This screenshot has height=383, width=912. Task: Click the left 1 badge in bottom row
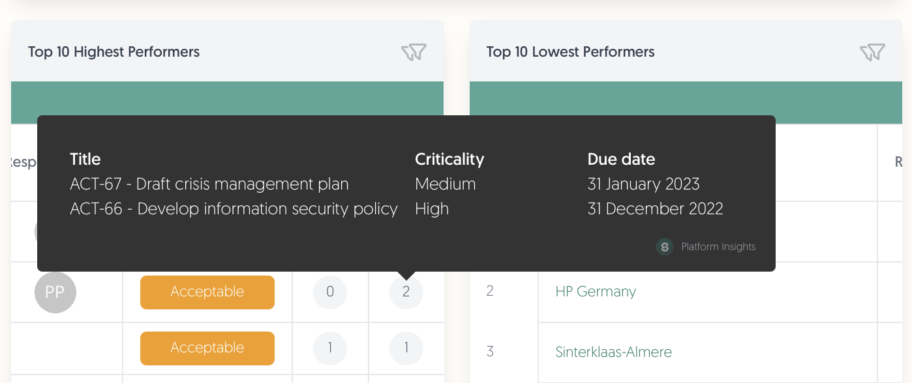point(330,348)
